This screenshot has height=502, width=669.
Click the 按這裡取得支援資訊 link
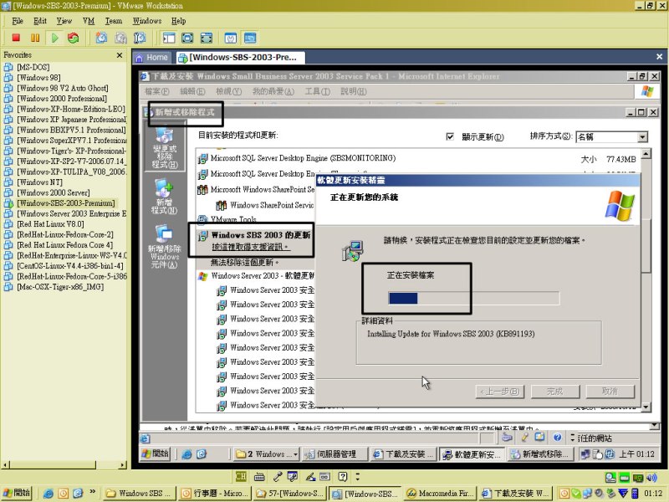[x=249, y=247]
